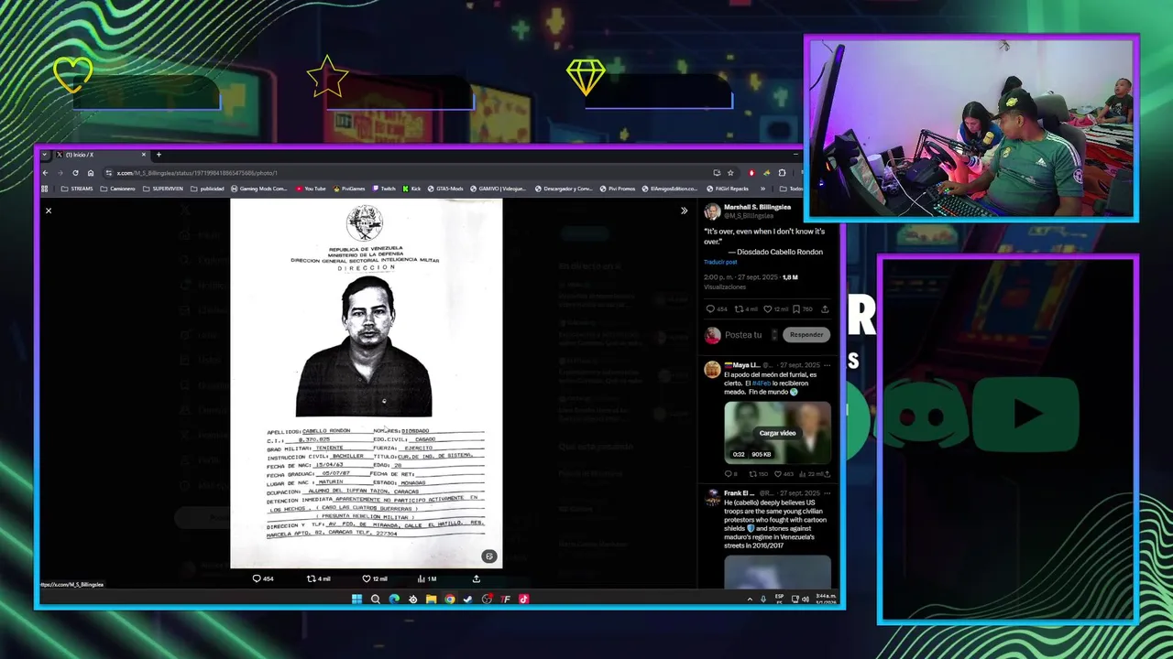Open a new browser tab with plus
This screenshot has height=659, width=1173.
[159, 155]
